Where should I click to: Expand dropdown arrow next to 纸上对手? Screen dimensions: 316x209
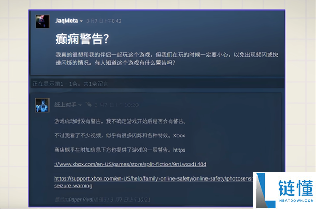click(x=80, y=105)
